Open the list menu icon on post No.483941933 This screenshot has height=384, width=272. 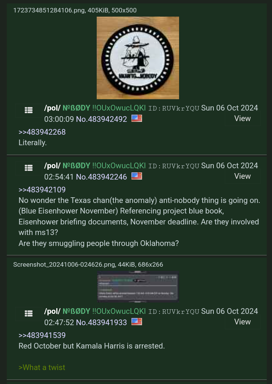pos(29,314)
